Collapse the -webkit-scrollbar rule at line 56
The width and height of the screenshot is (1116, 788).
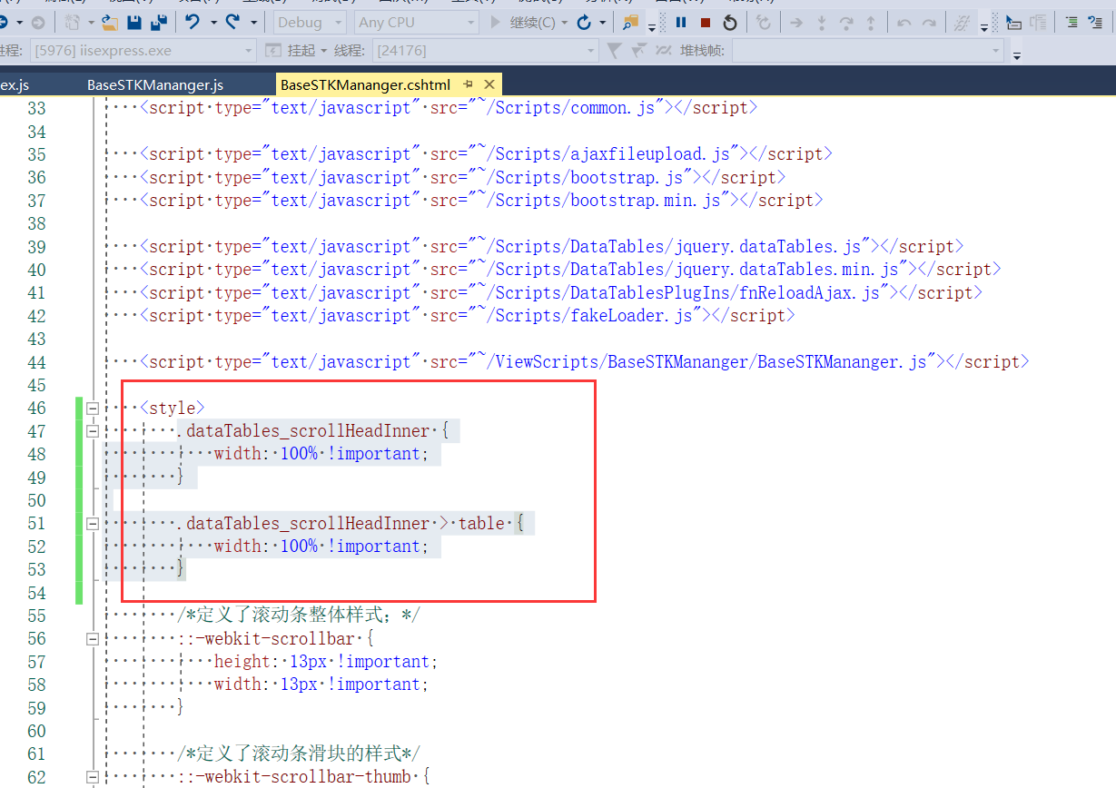[93, 638]
